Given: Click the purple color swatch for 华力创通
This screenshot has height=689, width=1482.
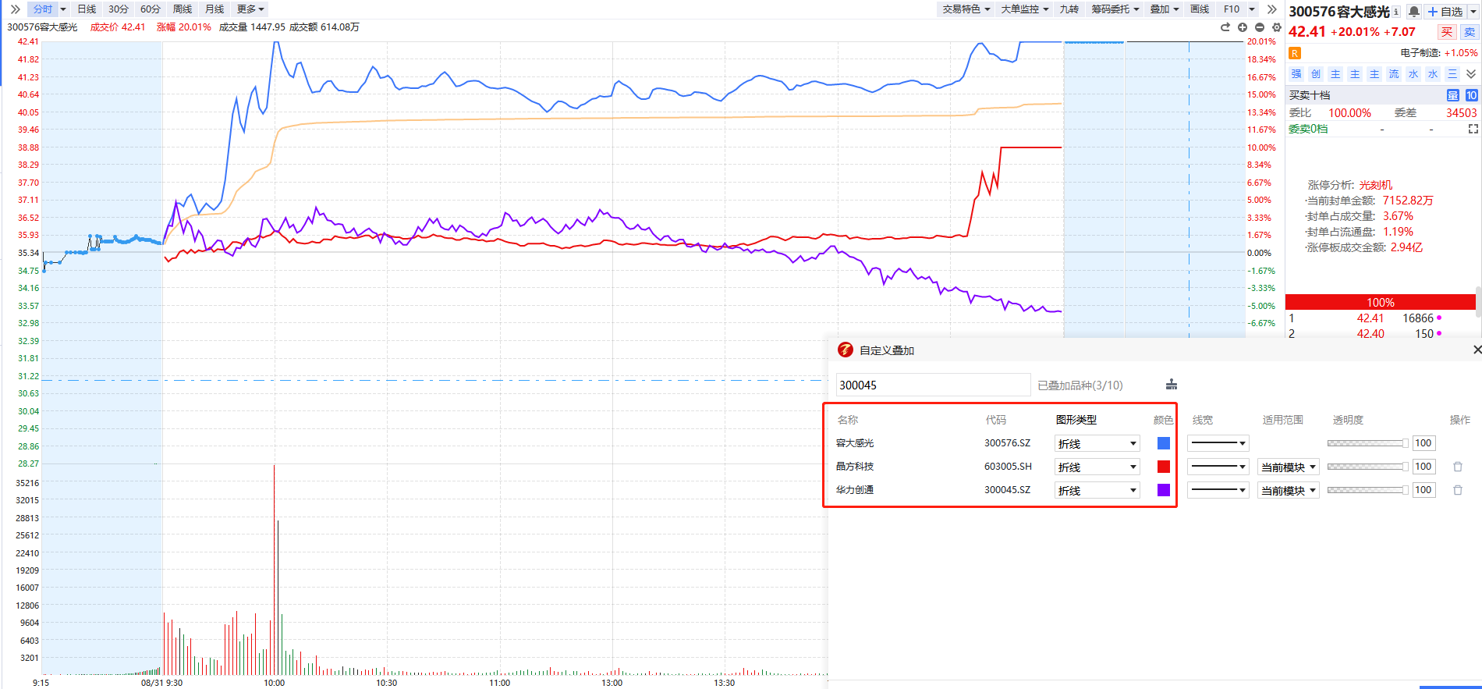Looking at the screenshot, I should 1163,490.
